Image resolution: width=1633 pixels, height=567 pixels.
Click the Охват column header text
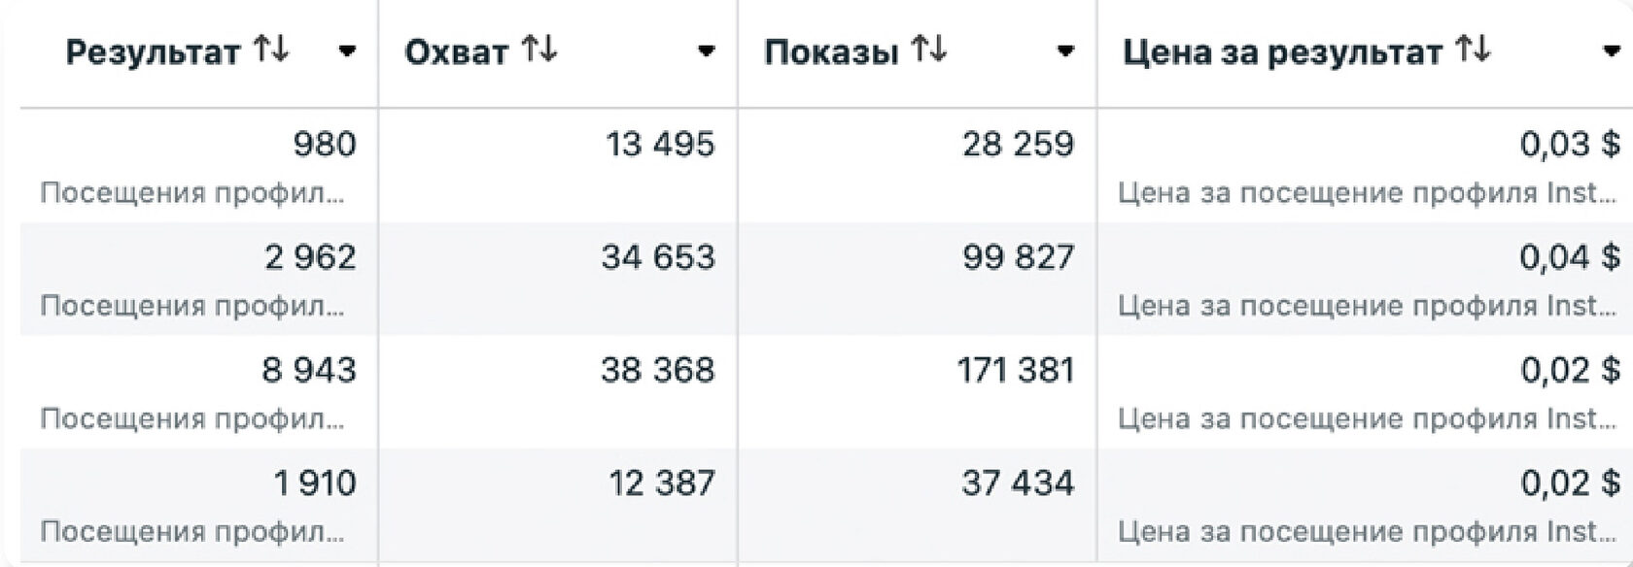[x=457, y=52]
